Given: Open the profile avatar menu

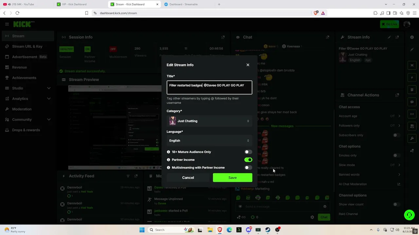Looking at the screenshot, I should (407, 24).
